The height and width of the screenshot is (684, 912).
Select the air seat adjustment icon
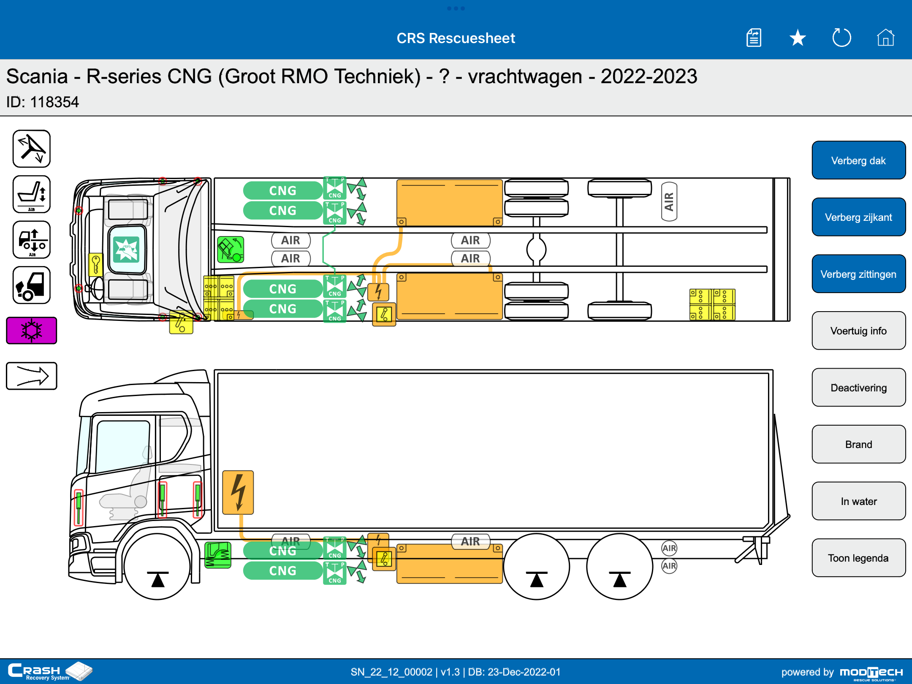pos(32,194)
